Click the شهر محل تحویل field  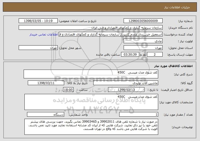click(38, 48)
